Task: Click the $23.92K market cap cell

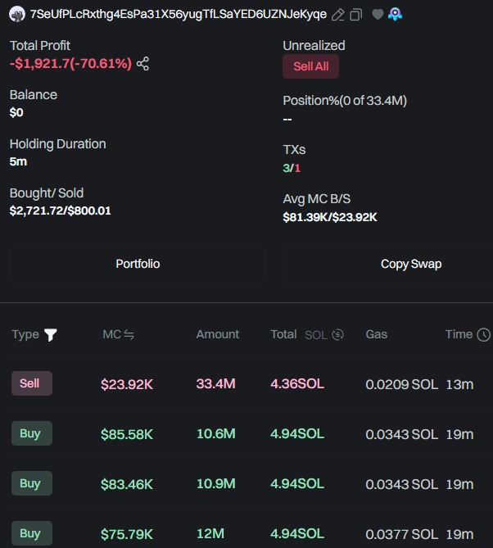Action: (x=127, y=384)
